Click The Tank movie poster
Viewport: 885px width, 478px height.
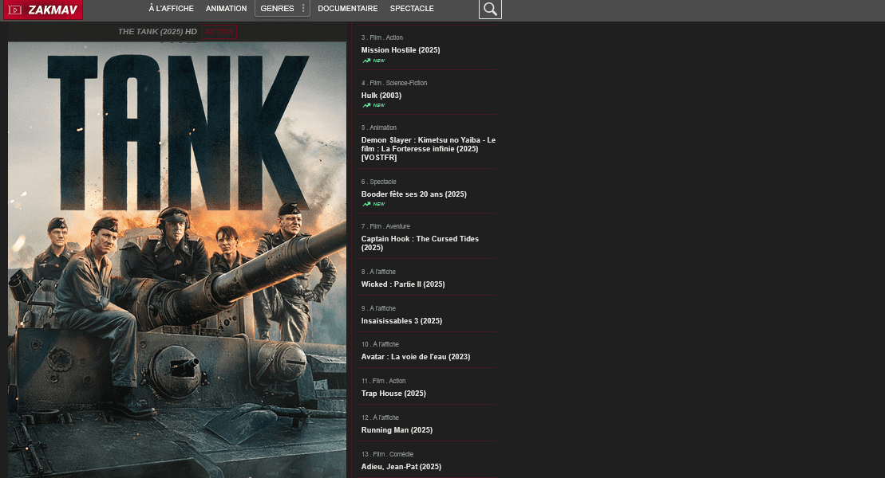[177, 259]
